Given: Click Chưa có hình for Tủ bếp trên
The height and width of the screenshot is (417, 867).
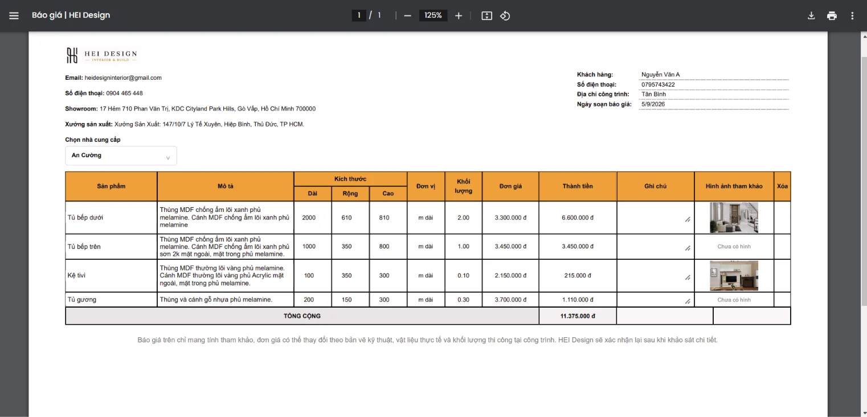Looking at the screenshot, I should [x=734, y=247].
